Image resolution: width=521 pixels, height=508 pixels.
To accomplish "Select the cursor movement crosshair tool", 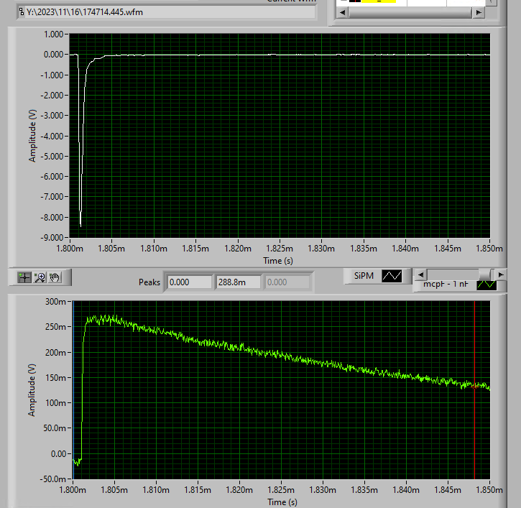I will [24, 277].
